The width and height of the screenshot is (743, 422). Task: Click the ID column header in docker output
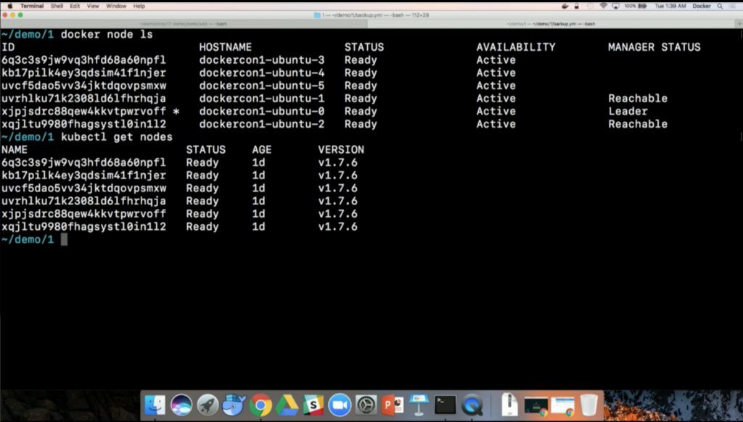pos(8,47)
